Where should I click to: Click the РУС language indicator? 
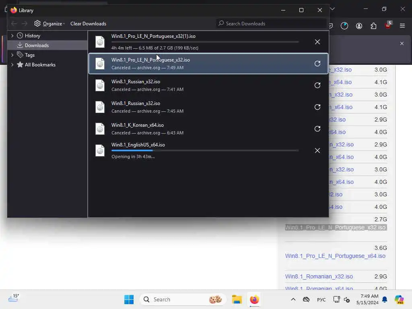[x=321, y=300]
